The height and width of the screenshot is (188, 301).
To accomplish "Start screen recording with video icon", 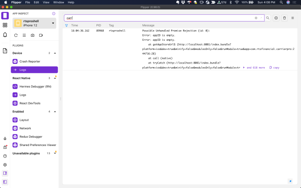I will point(41,35).
